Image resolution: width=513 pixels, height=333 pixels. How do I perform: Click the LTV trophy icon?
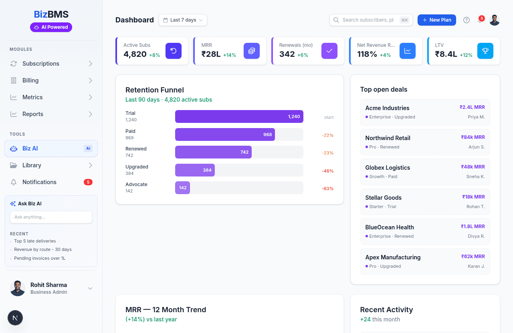coord(485,51)
